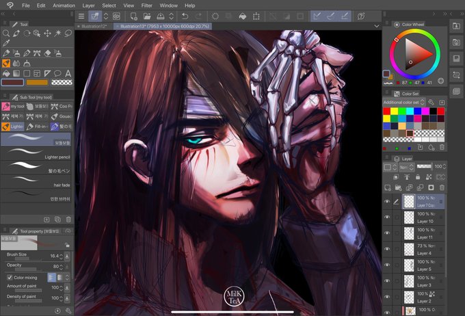The width and height of the screenshot is (465, 316).
Task: Open the layer palette color dropdown
Action: coord(390,168)
